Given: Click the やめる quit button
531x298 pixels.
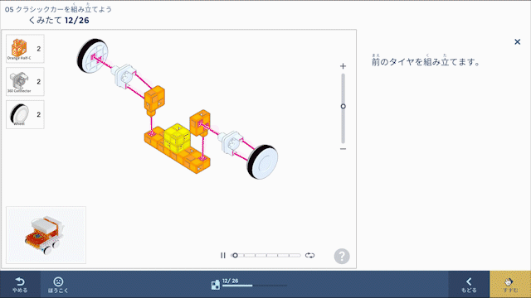Looking at the screenshot, I should coord(20,285).
